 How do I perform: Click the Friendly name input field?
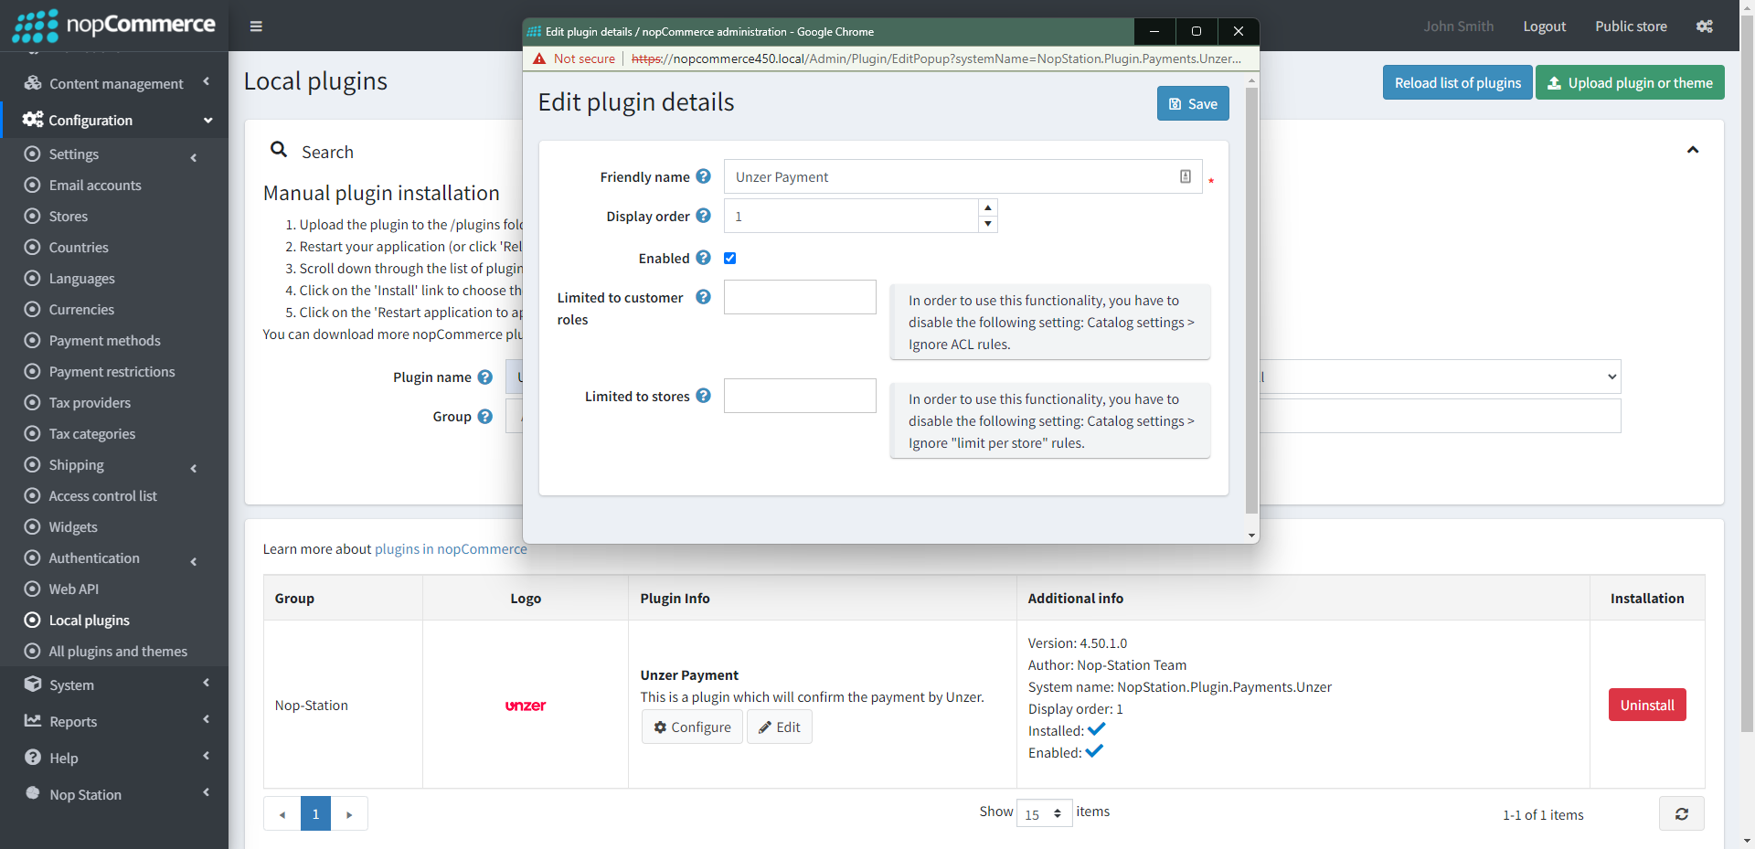(x=963, y=176)
